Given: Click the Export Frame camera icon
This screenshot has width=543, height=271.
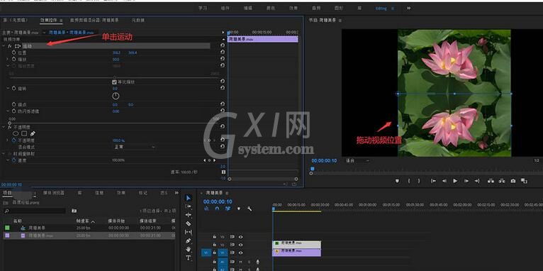Looking at the screenshot, I should point(513,181).
